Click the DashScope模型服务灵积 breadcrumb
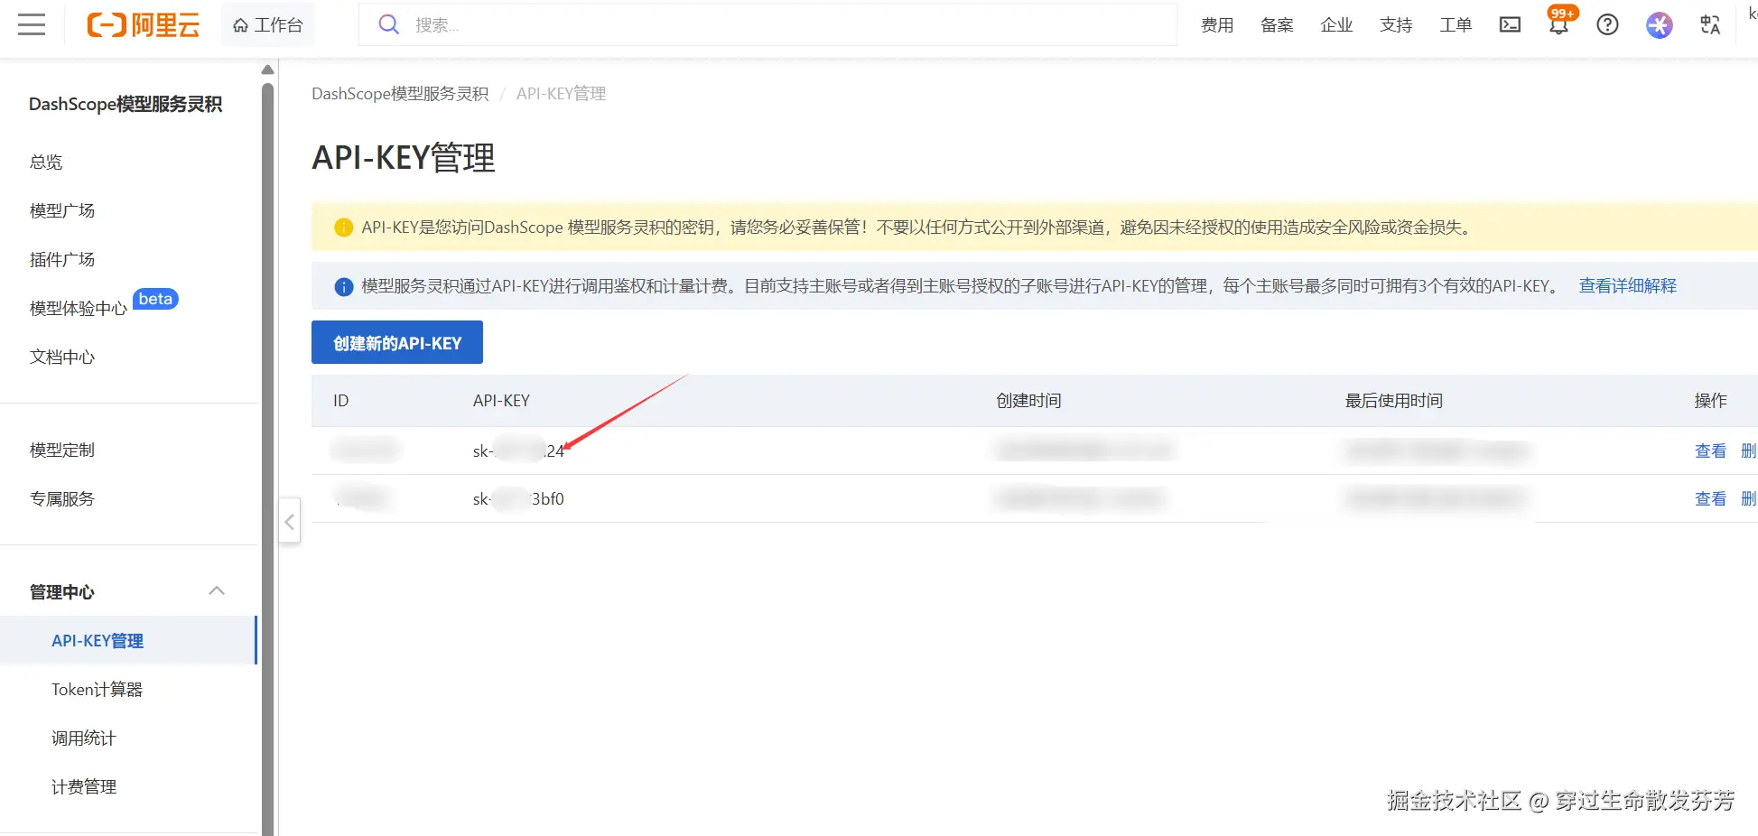The image size is (1758, 836). pyautogui.click(x=400, y=94)
